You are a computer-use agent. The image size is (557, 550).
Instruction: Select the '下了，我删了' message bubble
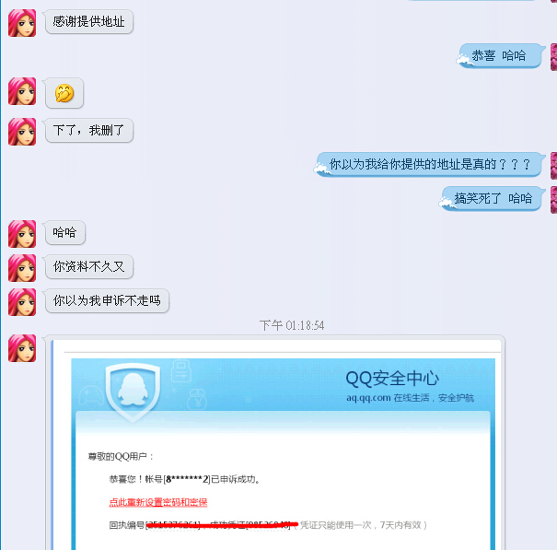click(88, 131)
